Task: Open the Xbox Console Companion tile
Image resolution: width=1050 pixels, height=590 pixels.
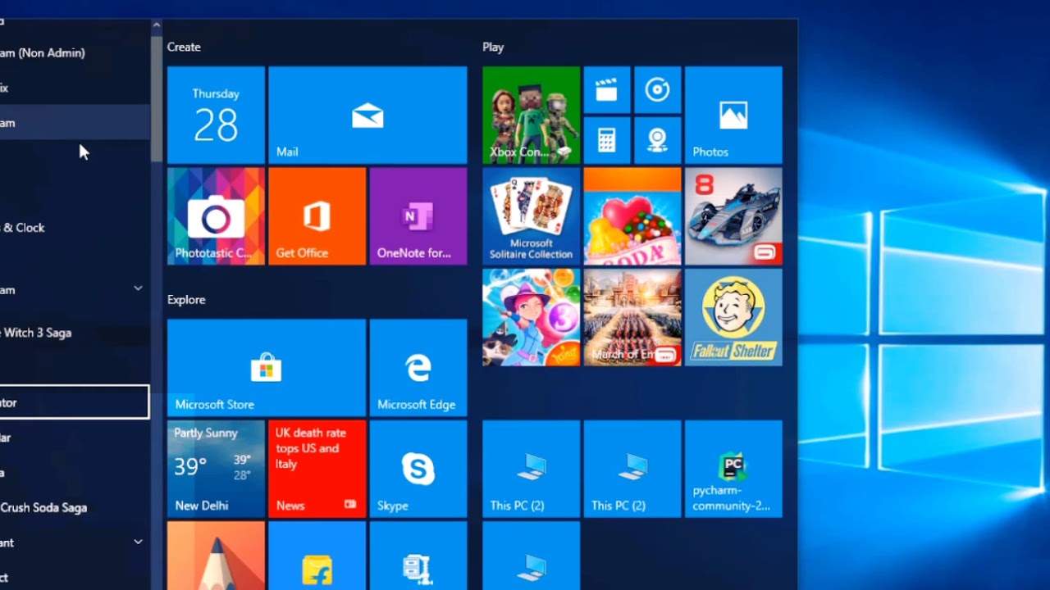Action: 531,115
